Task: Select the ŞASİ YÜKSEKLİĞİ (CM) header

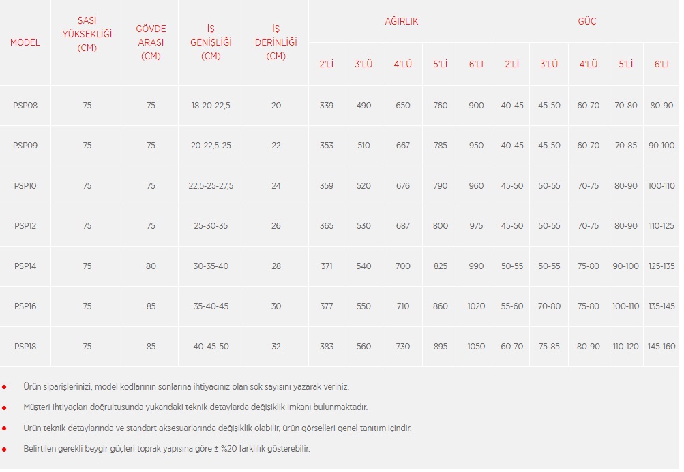Action: coord(87,34)
